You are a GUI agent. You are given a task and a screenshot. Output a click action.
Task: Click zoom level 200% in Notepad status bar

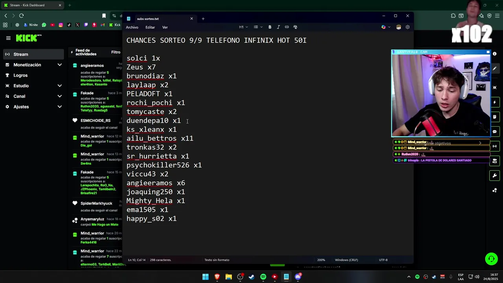pos(321,260)
